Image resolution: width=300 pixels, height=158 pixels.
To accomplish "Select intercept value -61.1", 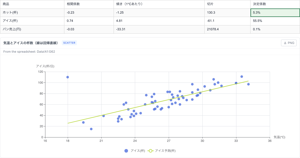I will pos(227,21).
